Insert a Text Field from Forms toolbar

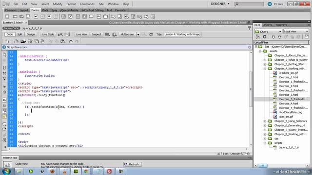[x=15, y=17]
